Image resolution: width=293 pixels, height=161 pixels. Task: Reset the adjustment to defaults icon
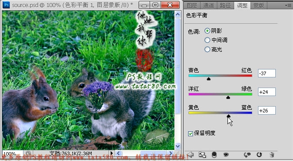(259, 155)
